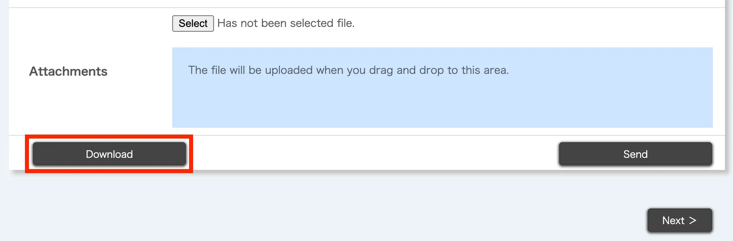Submit the form with Send
Image resolution: width=733 pixels, height=241 pixels.
[635, 154]
